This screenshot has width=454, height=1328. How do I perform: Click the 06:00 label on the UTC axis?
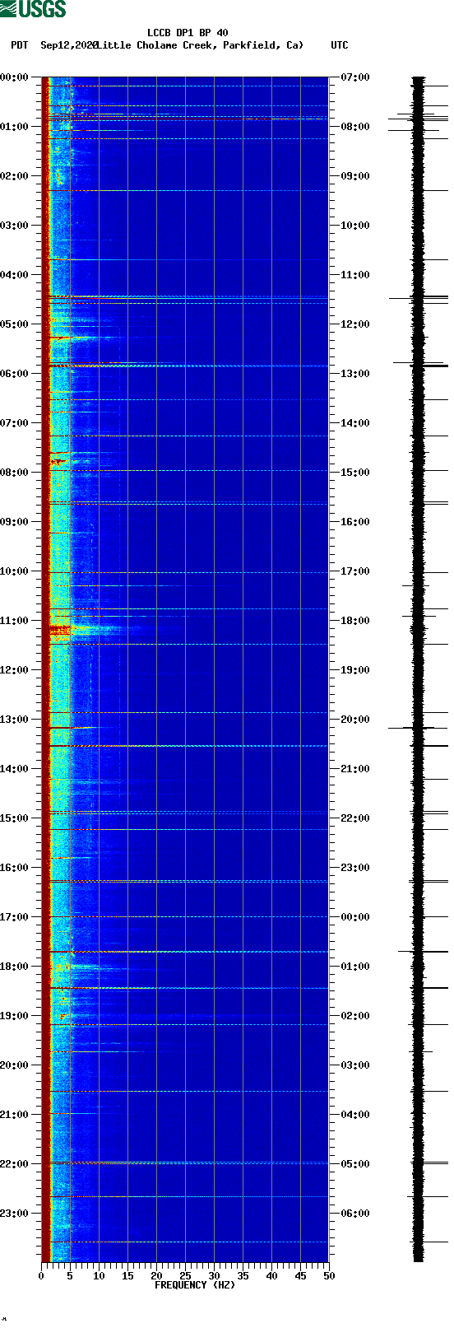[x=355, y=1214]
